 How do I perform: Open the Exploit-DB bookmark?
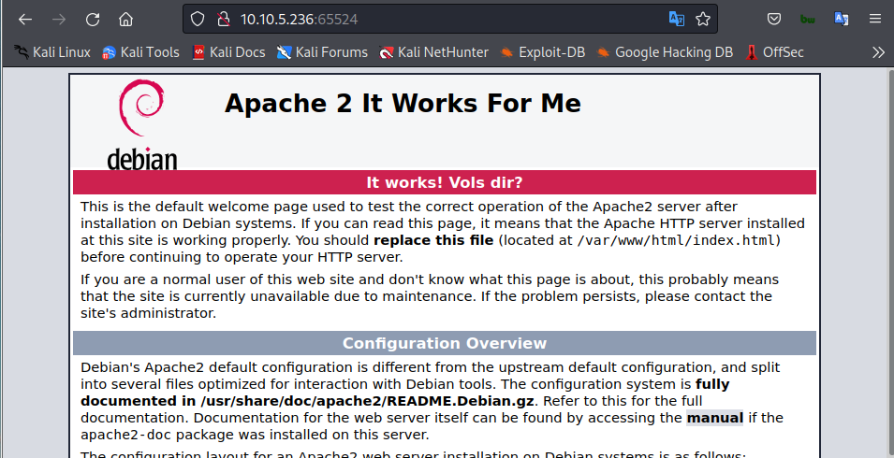pos(543,52)
